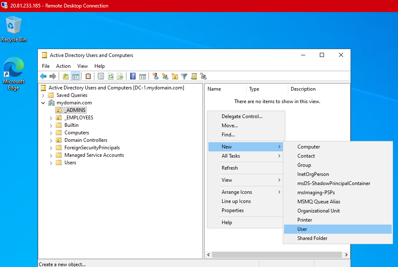Expand the Domain Controllers node
The image size is (398, 267).
[51, 140]
